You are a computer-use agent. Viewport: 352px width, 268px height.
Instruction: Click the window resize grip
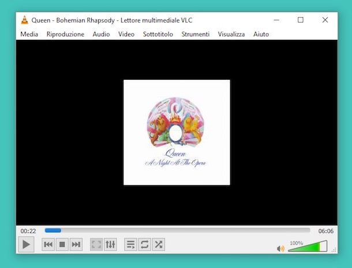pos(334,250)
